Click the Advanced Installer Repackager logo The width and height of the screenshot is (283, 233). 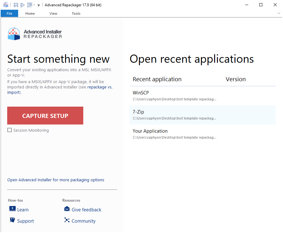pyautogui.click(x=35, y=34)
